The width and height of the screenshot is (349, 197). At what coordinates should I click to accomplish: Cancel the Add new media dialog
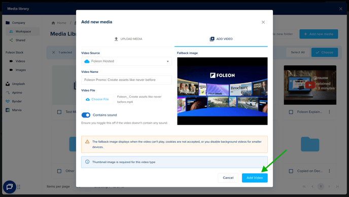pyautogui.click(x=228, y=178)
